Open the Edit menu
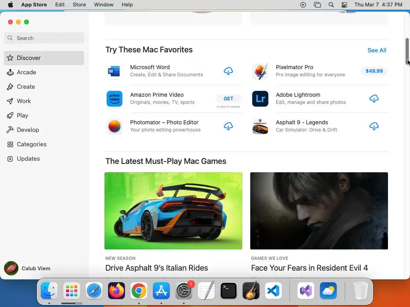Screen dimensions: 410x307 pos(60,5)
